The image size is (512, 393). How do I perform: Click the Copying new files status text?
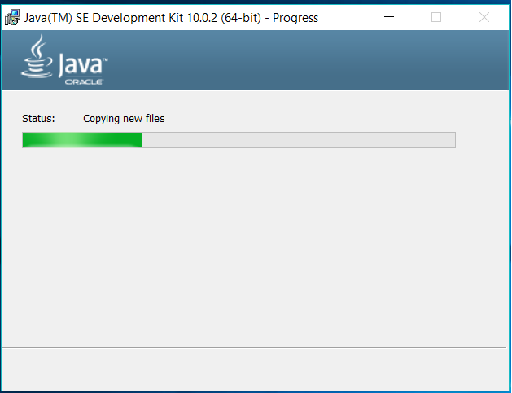(x=124, y=119)
